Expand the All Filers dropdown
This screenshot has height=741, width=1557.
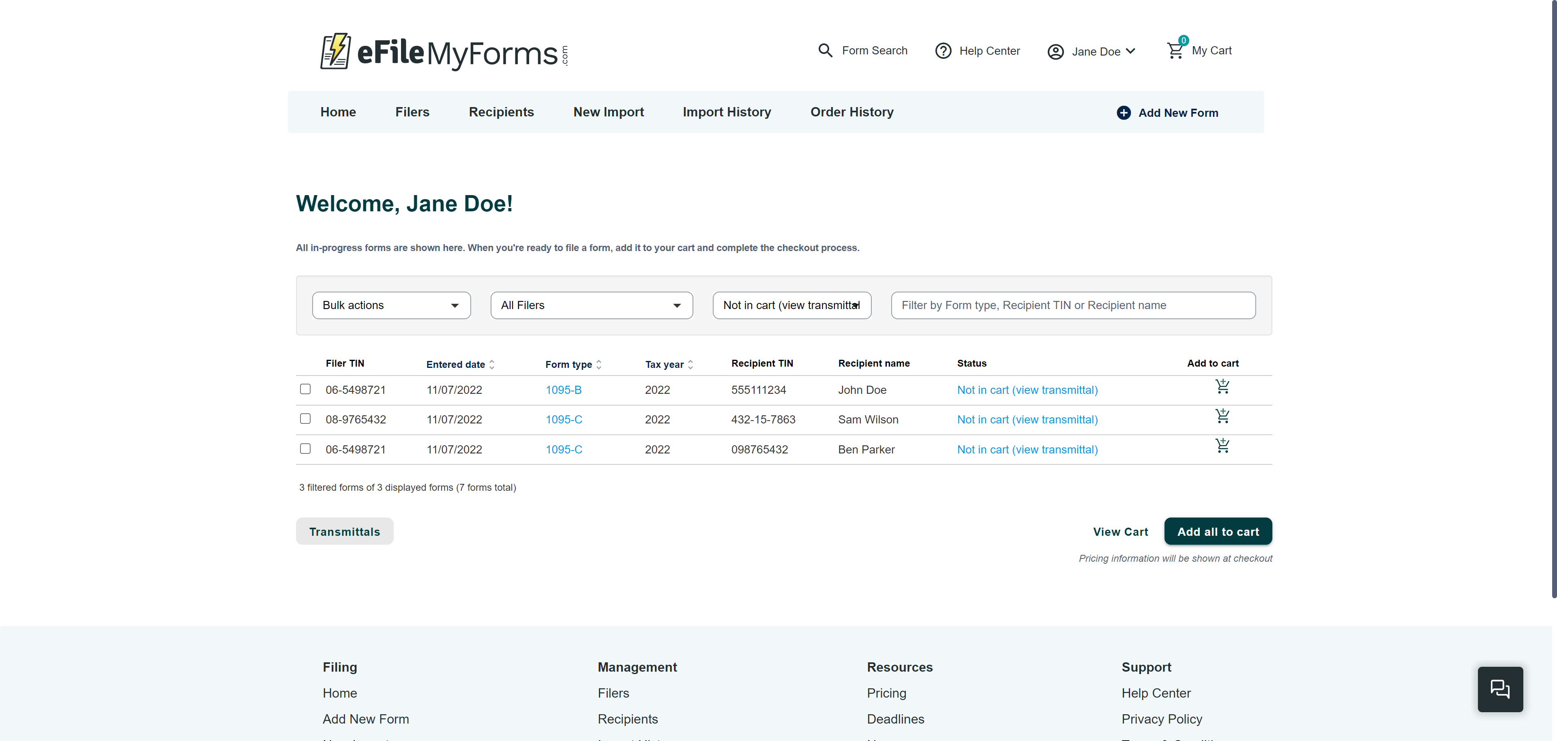591,305
